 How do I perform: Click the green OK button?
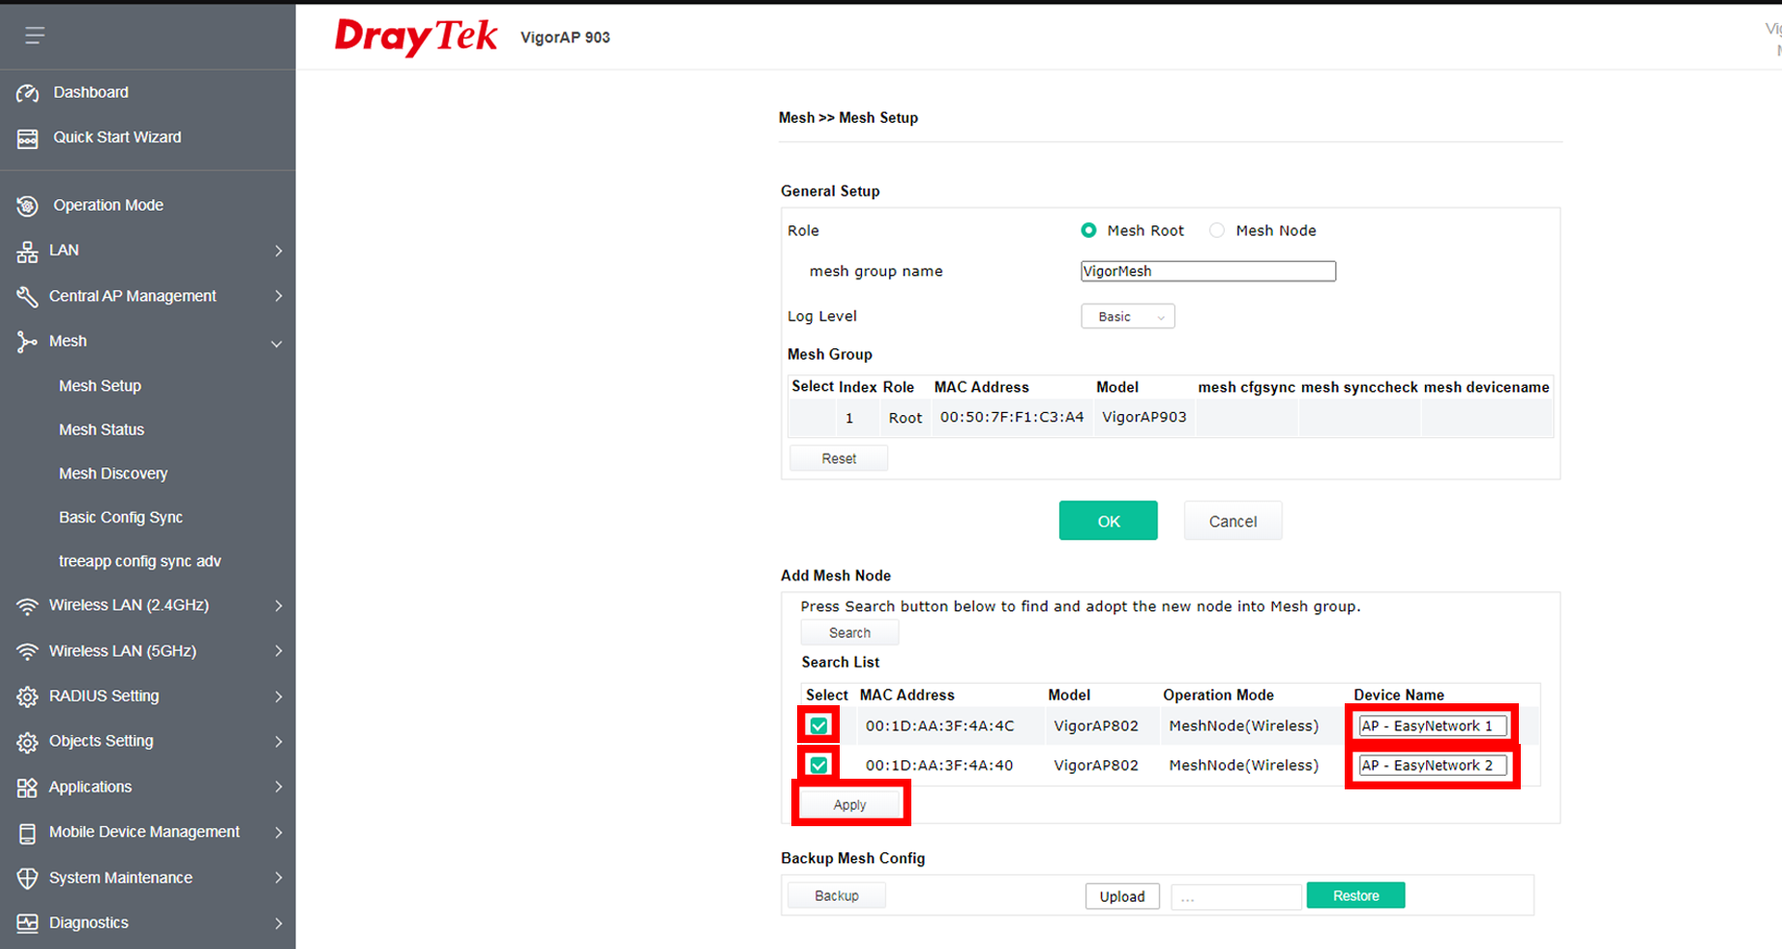[1108, 520]
